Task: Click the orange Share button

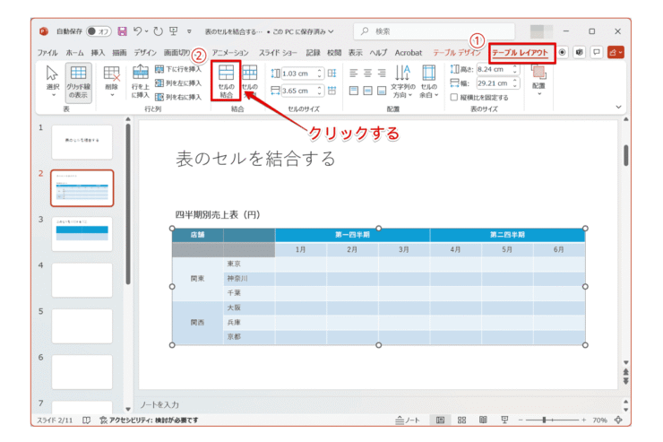Action: [x=616, y=52]
